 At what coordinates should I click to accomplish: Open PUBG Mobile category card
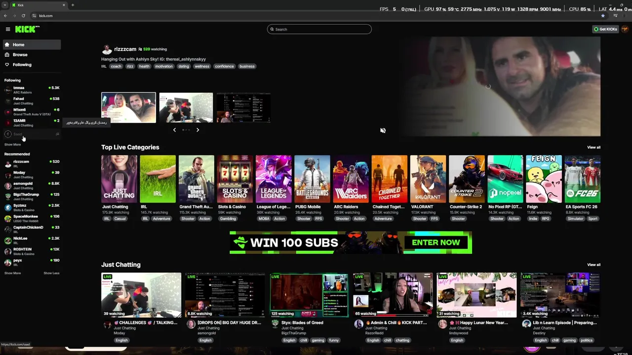pos(312,179)
